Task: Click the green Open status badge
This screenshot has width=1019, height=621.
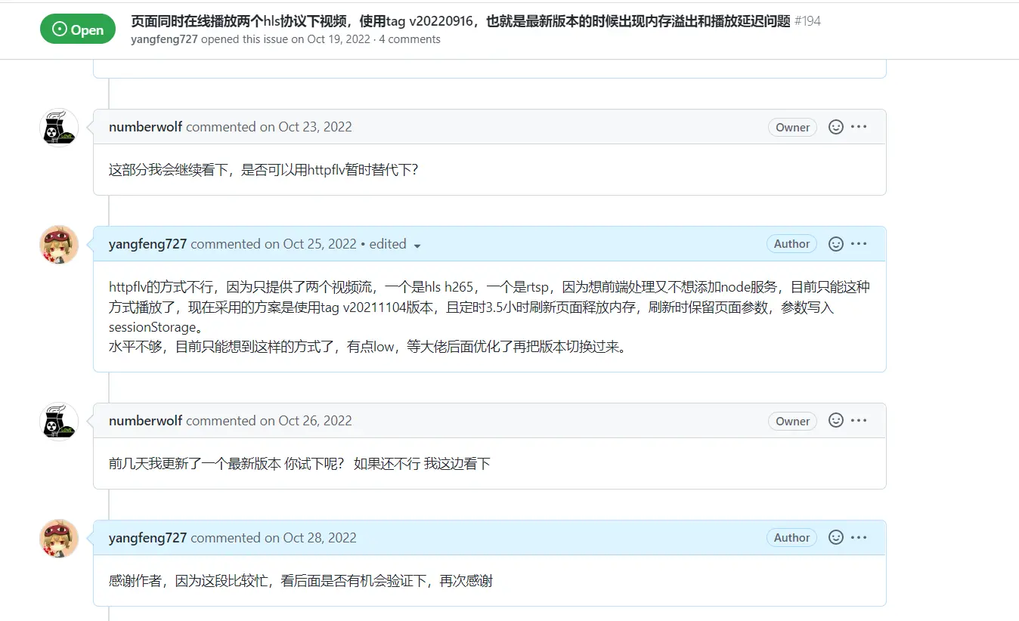Action: coord(78,29)
